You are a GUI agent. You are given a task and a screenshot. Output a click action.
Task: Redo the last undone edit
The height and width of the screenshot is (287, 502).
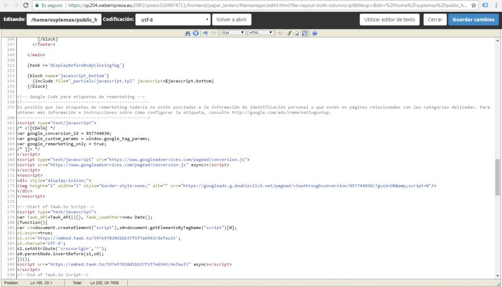click(214, 33)
